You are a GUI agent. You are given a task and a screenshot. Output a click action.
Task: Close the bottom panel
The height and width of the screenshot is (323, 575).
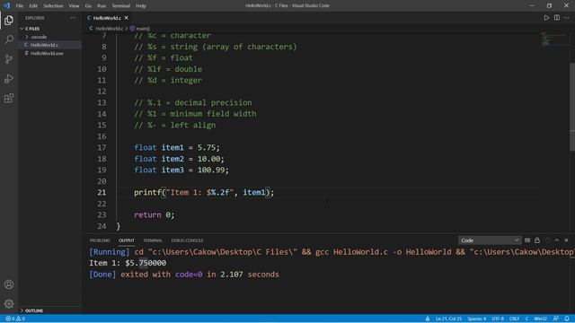tap(566, 240)
